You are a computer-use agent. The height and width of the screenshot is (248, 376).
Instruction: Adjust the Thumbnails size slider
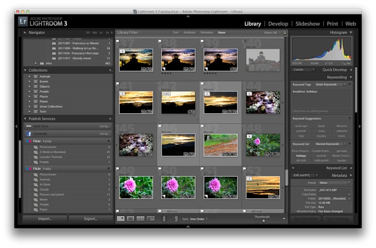click(264, 220)
